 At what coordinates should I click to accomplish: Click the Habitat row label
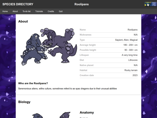tap(83, 70)
